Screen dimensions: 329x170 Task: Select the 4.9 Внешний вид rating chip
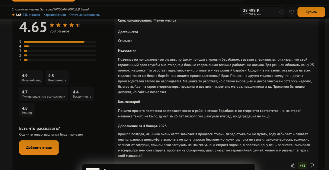31,77
